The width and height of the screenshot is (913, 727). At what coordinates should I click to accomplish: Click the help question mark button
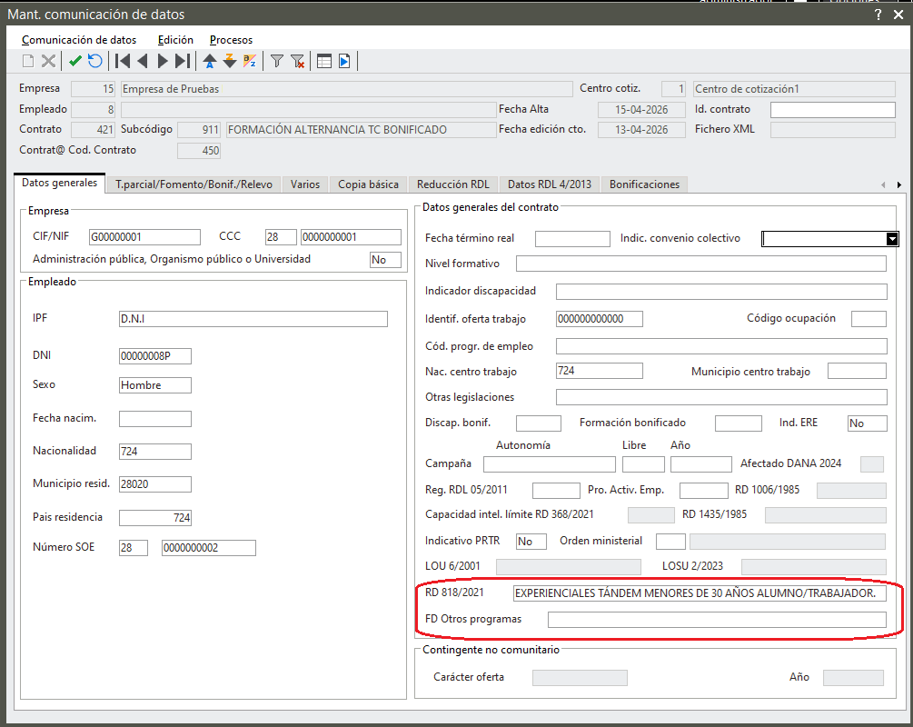click(878, 15)
